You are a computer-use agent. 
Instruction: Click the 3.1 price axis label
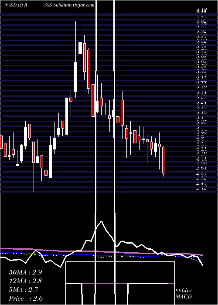tap(200, 118)
